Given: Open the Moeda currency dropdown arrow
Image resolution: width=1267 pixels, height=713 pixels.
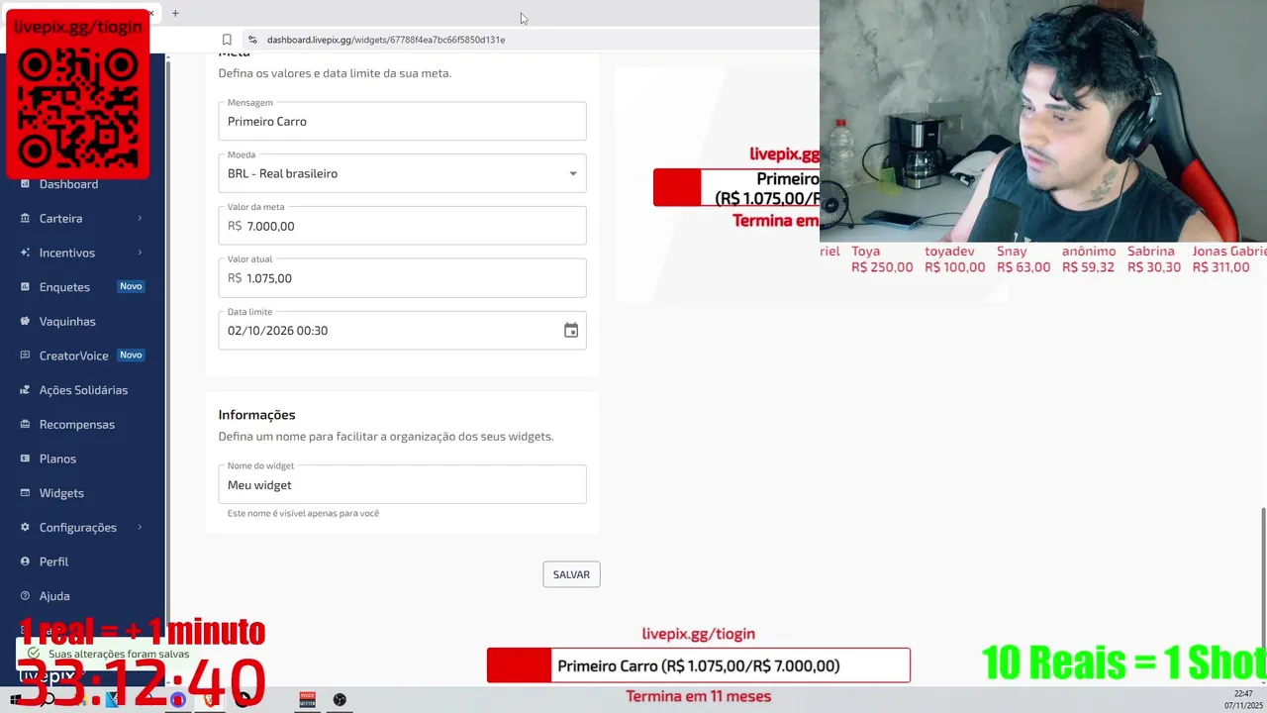Looking at the screenshot, I should pos(572,173).
